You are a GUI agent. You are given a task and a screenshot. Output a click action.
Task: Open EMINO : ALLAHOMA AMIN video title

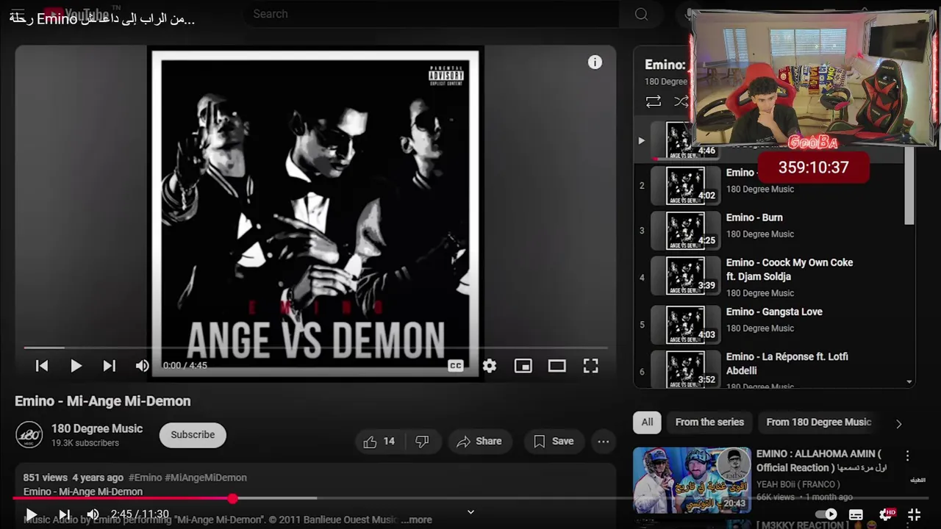point(821,461)
